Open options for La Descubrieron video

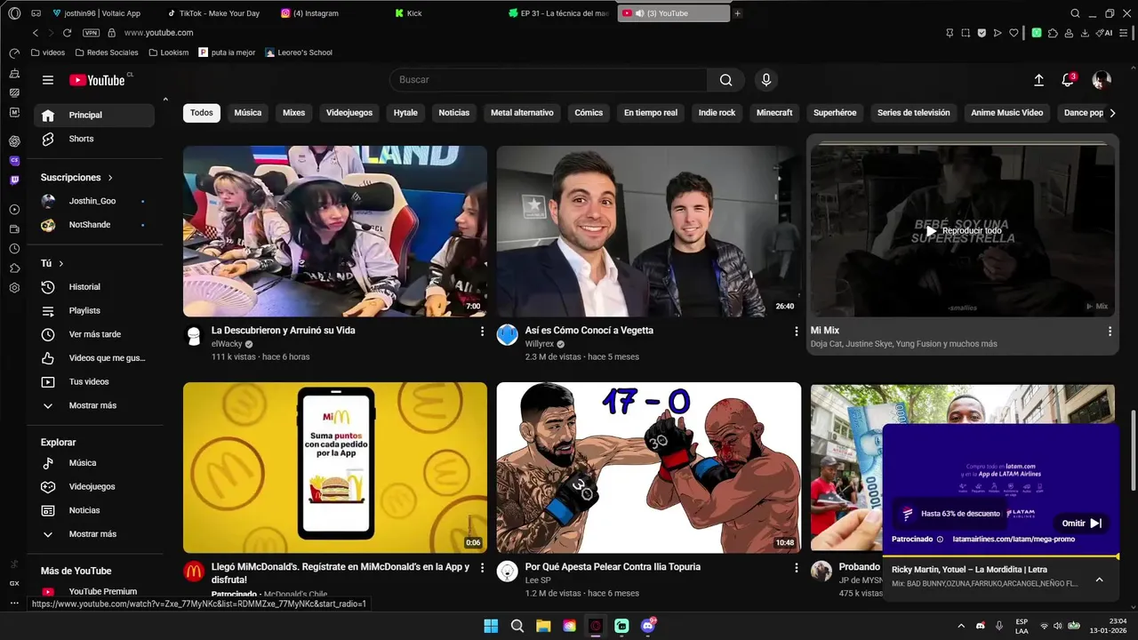point(483,331)
